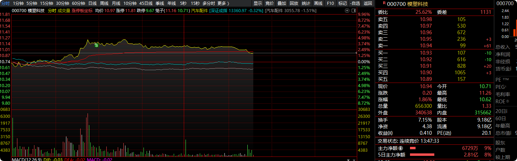The width and height of the screenshot is (517, 161).
Task: Select the 45日线 period tab
Action: pos(146,3)
